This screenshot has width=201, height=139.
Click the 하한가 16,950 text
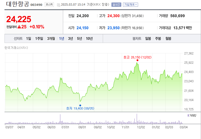point(132,28)
